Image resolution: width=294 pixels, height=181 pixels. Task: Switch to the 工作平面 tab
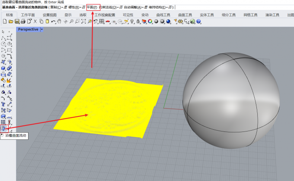28,15
